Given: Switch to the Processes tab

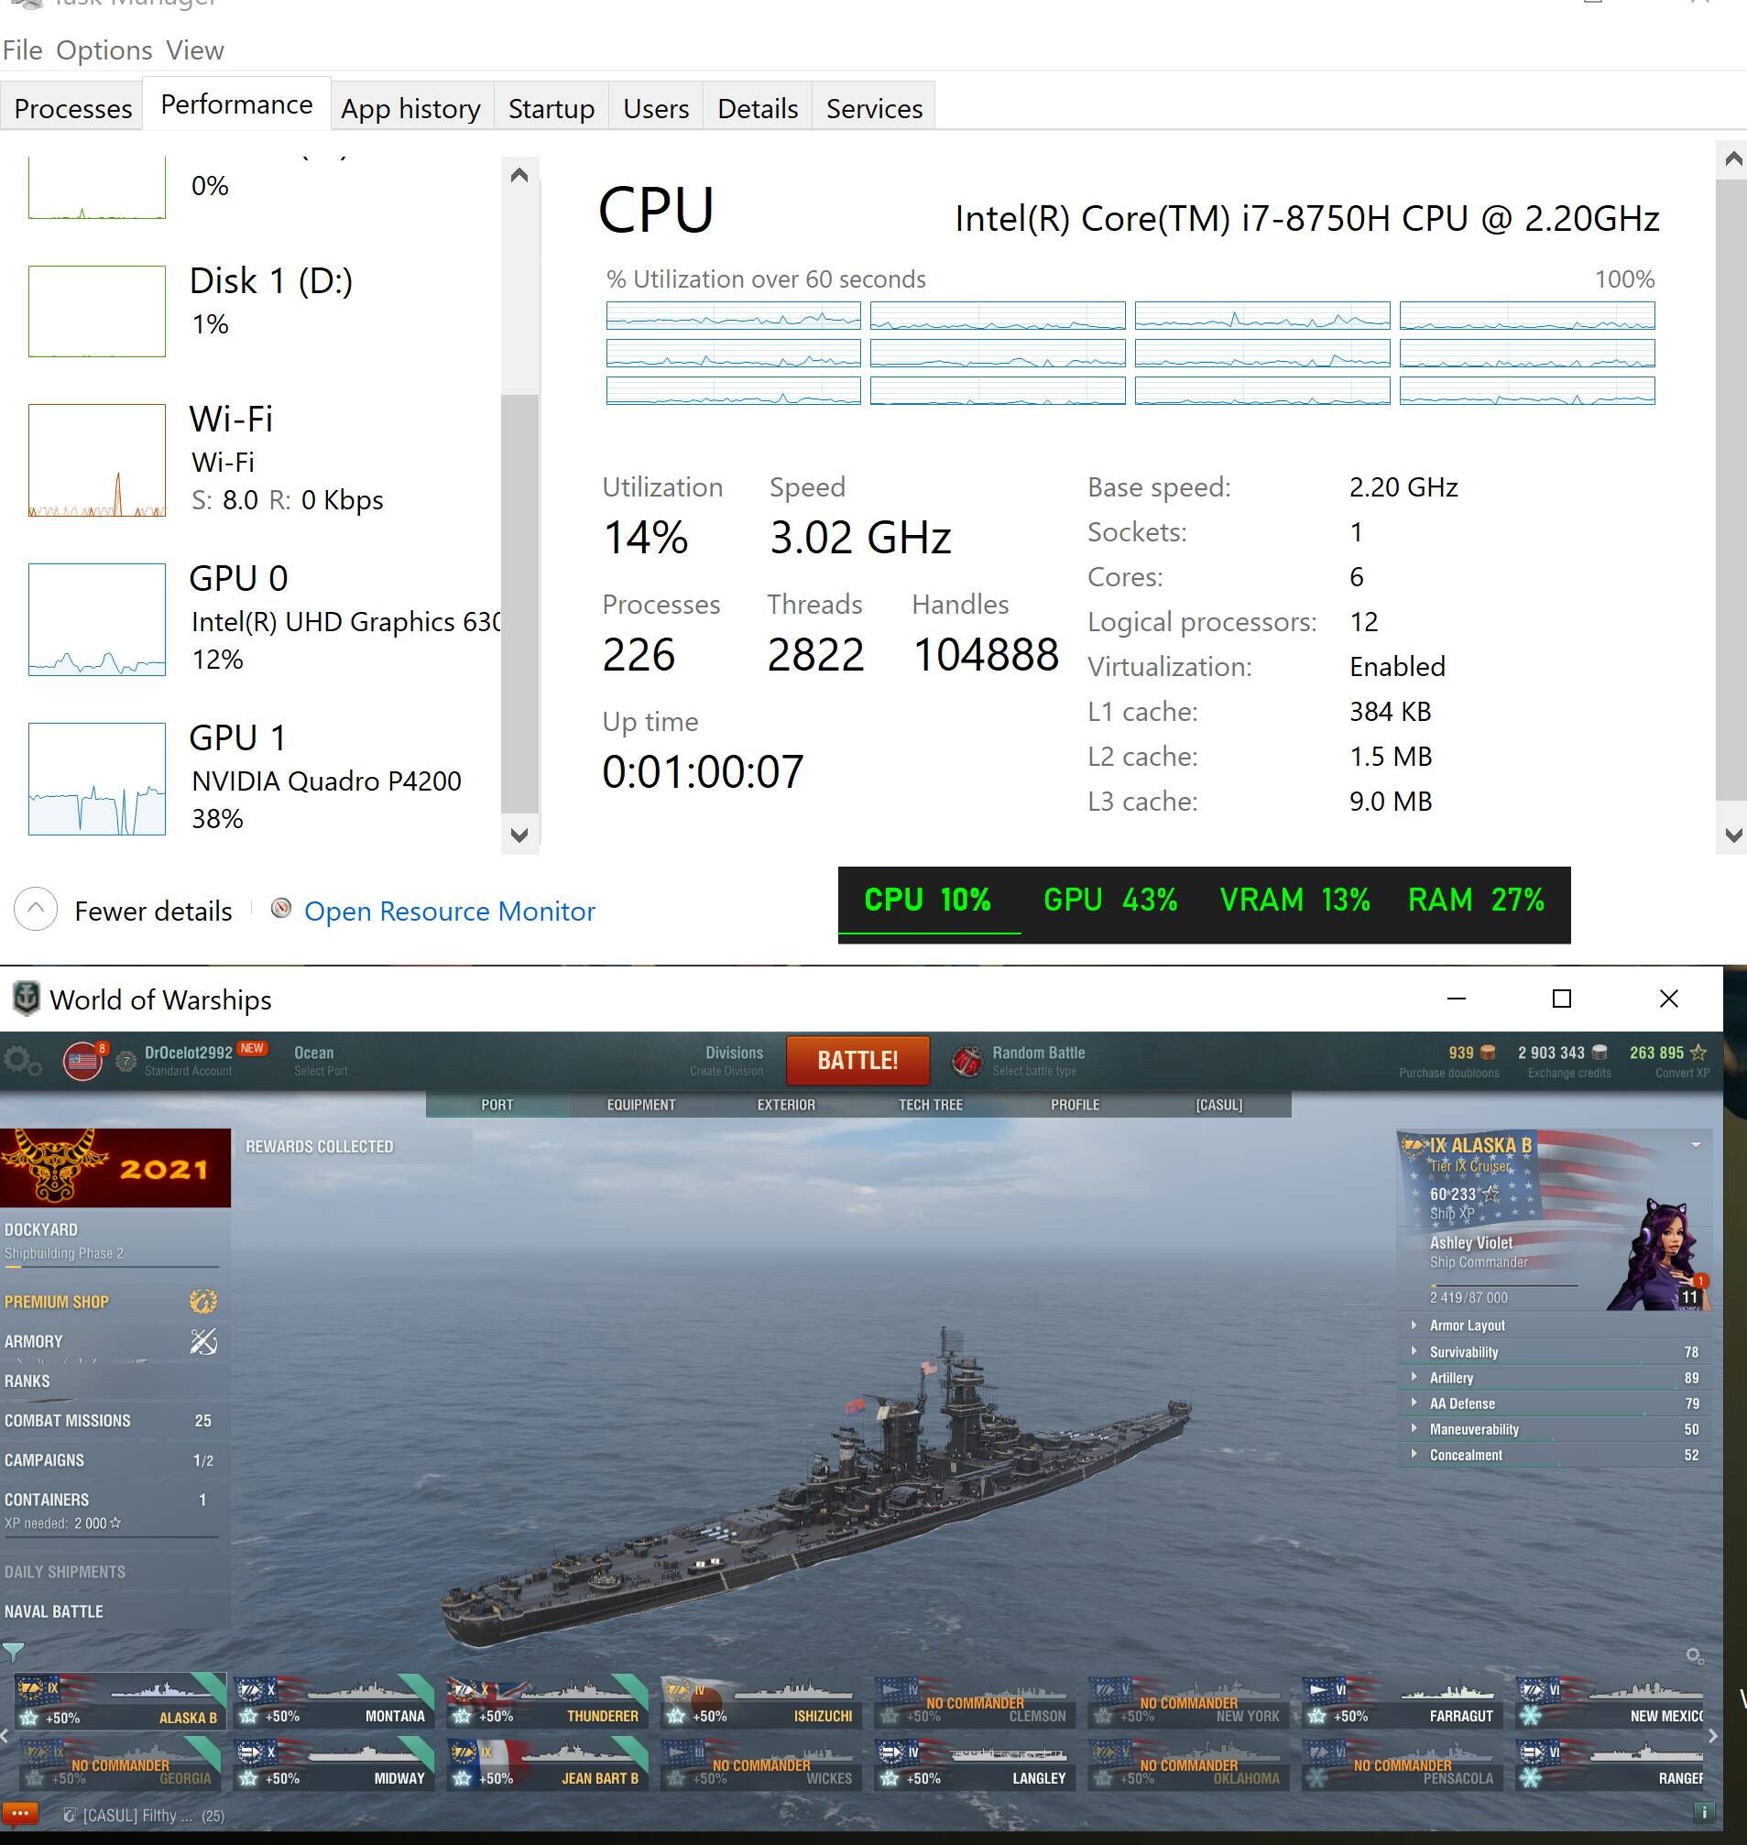Looking at the screenshot, I should point(72,108).
